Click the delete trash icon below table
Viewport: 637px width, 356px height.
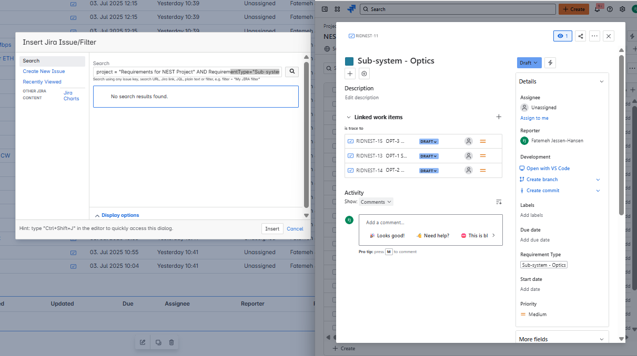pyautogui.click(x=171, y=342)
